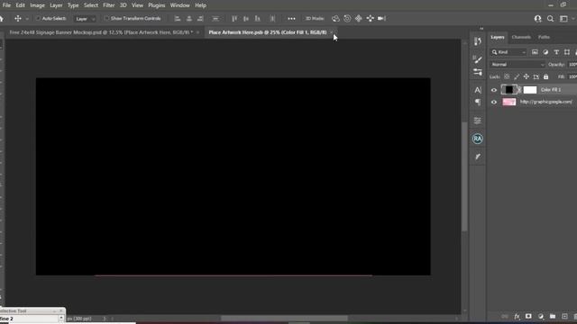577x324 pixels.
Task: Switch to the Channels tab
Action: [521, 37]
